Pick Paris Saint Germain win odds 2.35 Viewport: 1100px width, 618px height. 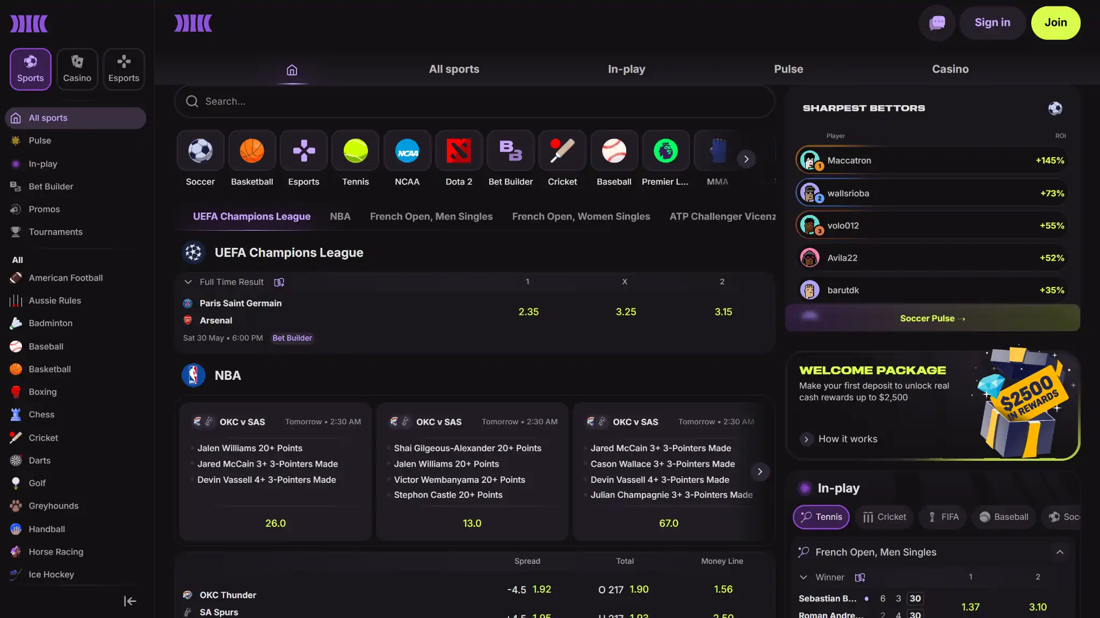(529, 312)
